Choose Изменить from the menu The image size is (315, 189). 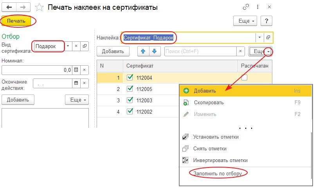coord(245,114)
